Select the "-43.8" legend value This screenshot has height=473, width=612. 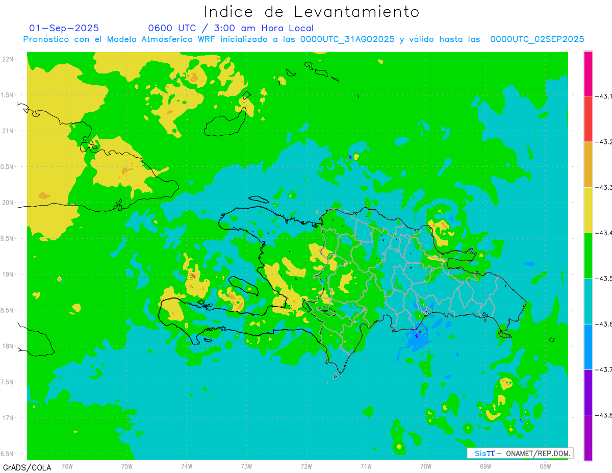tap(604, 415)
